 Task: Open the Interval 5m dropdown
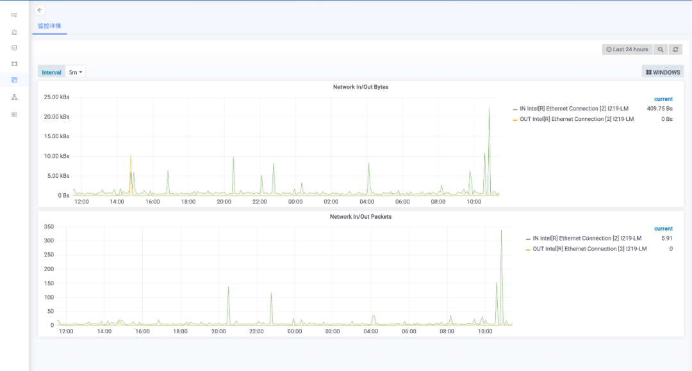point(76,72)
